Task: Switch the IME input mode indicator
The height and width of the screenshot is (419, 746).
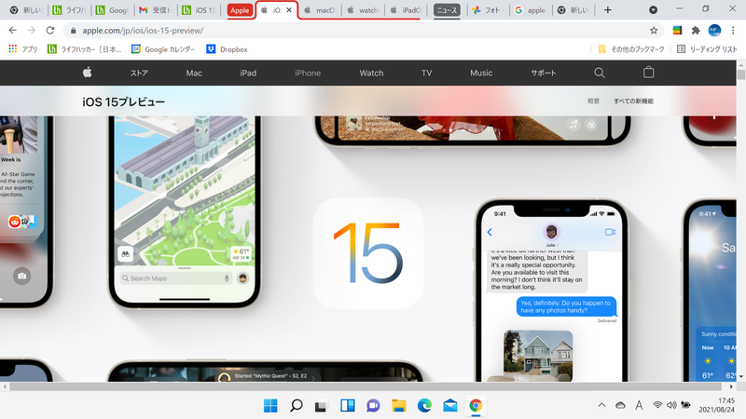Action: 639,405
